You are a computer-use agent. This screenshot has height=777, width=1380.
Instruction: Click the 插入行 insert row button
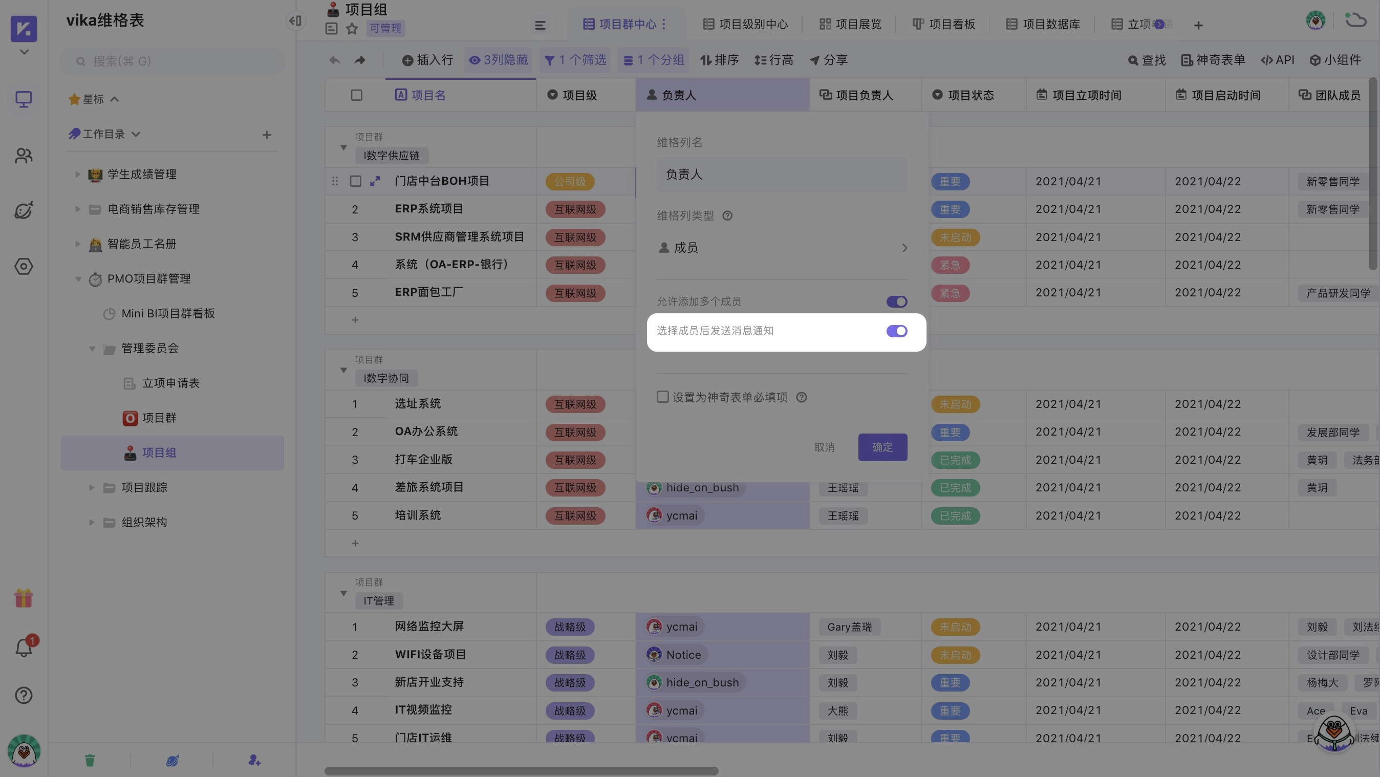click(x=427, y=60)
